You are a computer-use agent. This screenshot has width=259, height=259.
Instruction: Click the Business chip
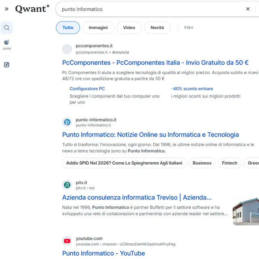tap(202, 163)
